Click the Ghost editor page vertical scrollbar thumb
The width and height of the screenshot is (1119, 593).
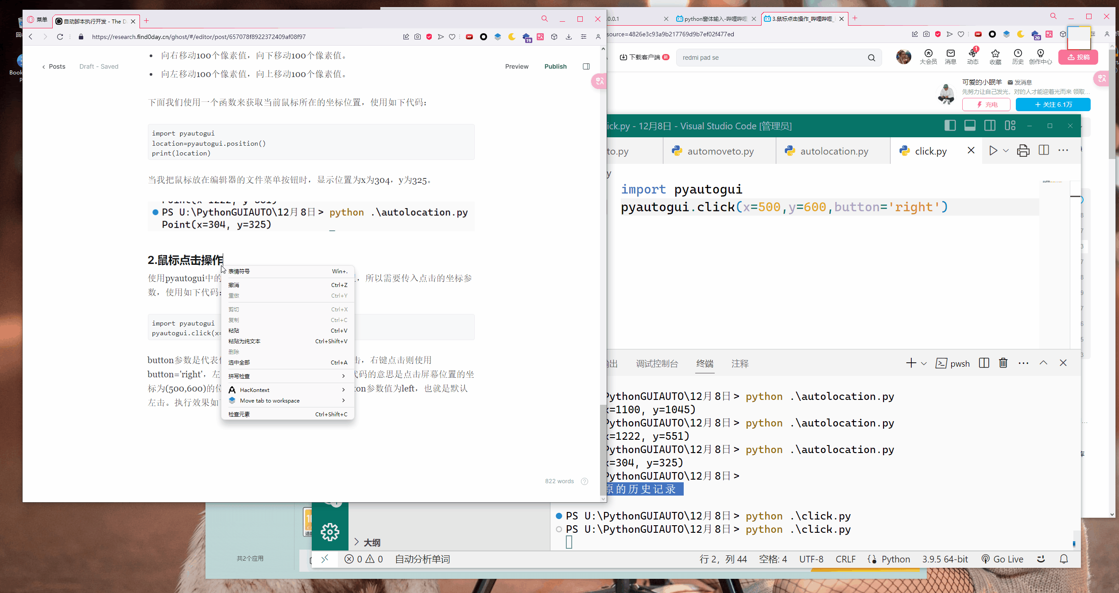click(x=603, y=450)
